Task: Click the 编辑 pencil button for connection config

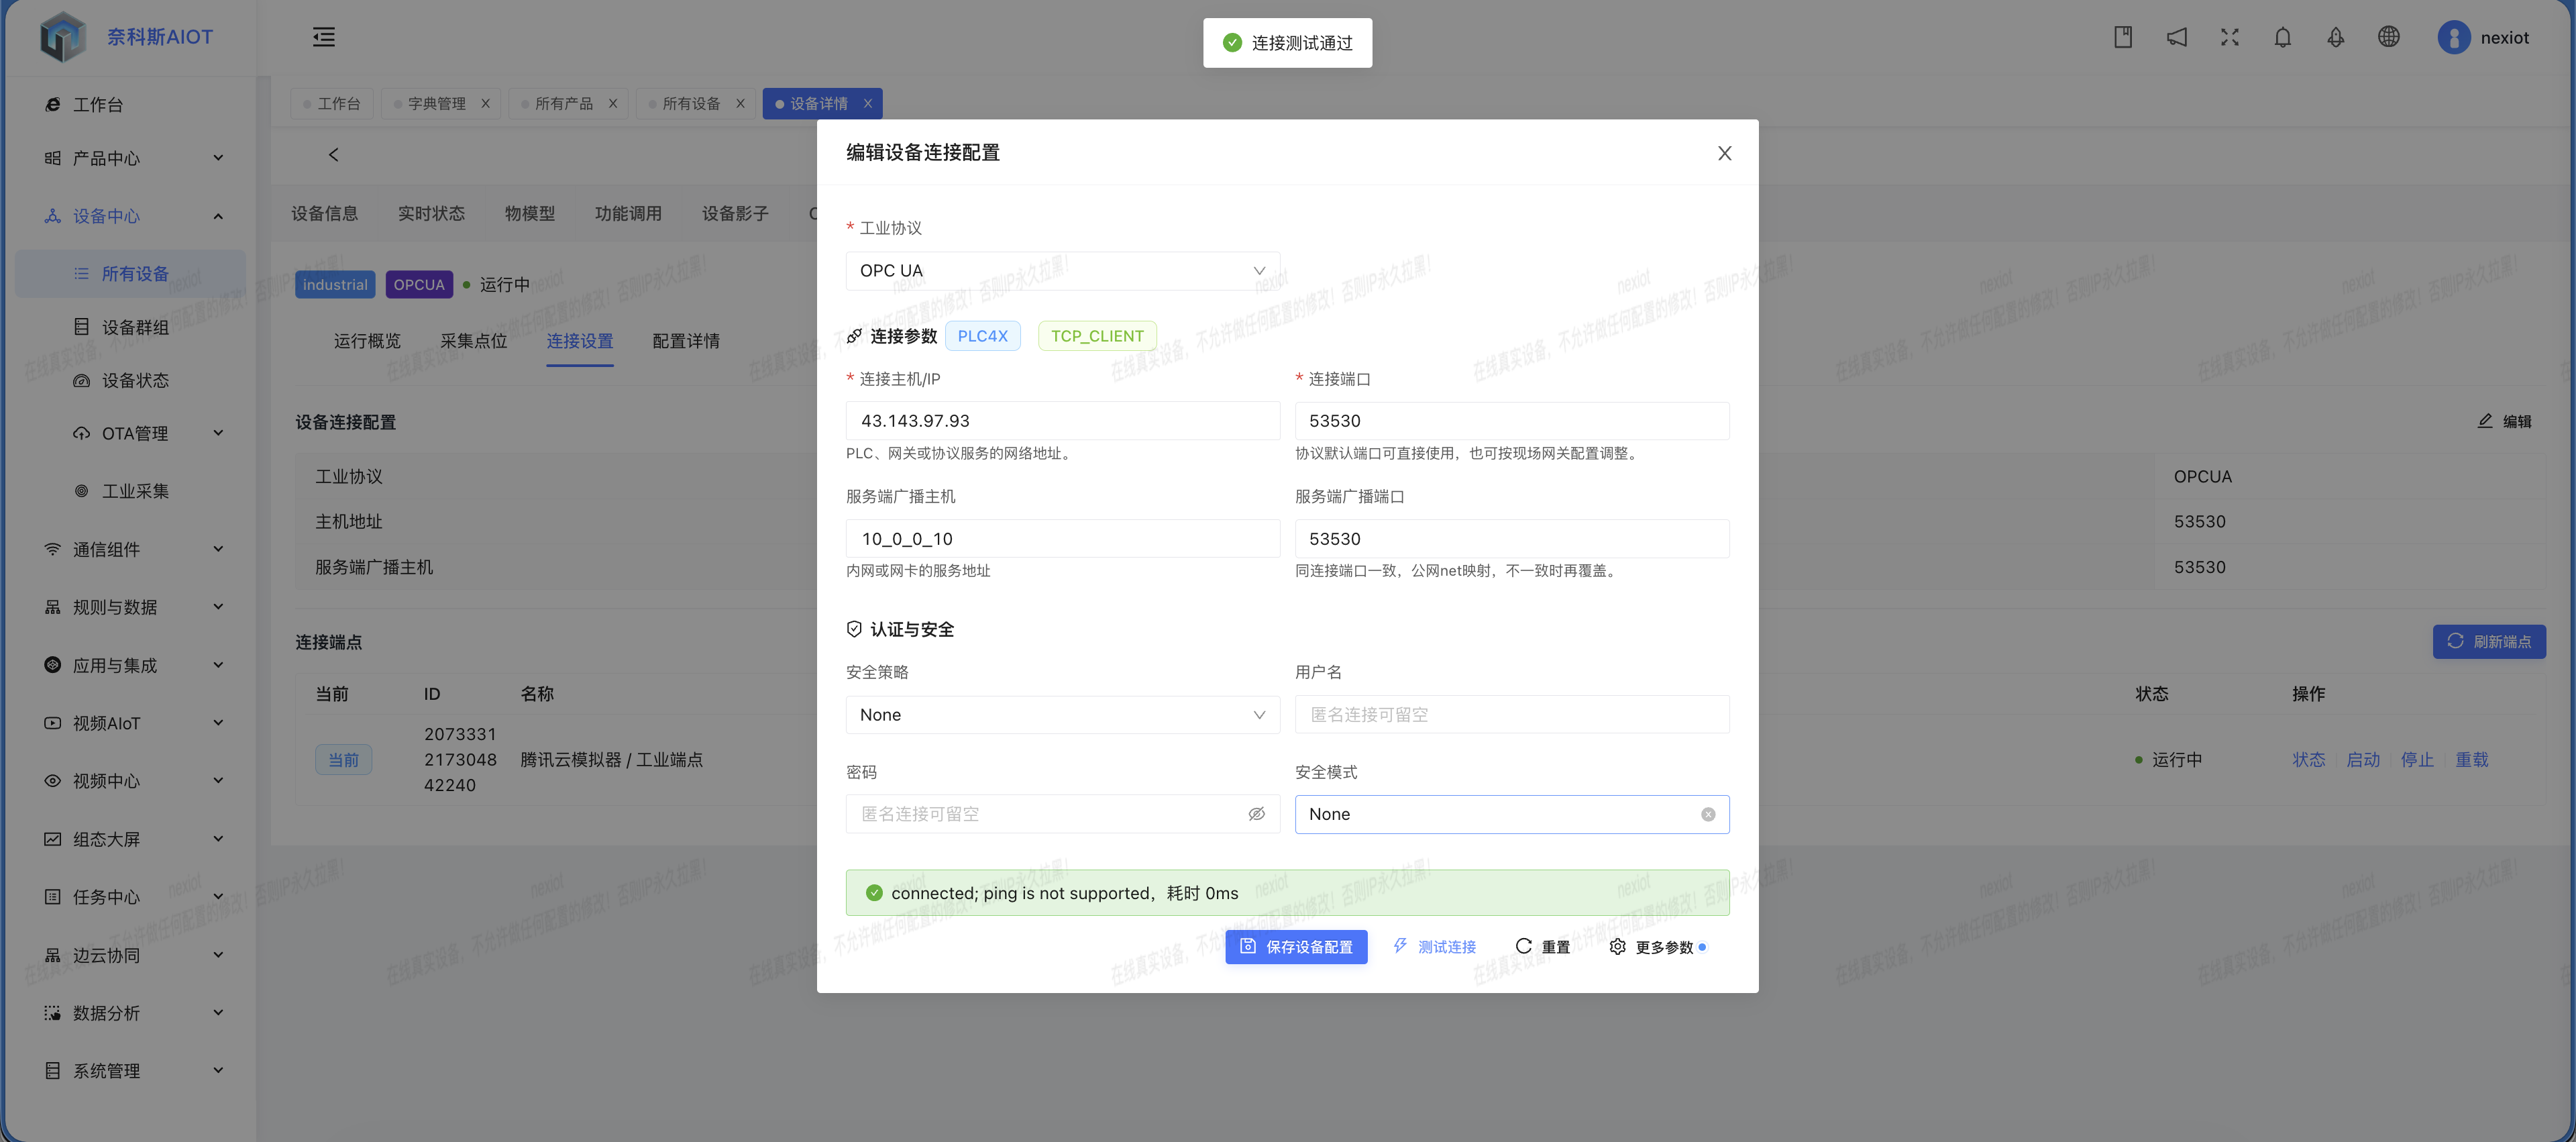Action: pyautogui.click(x=2504, y=421)
